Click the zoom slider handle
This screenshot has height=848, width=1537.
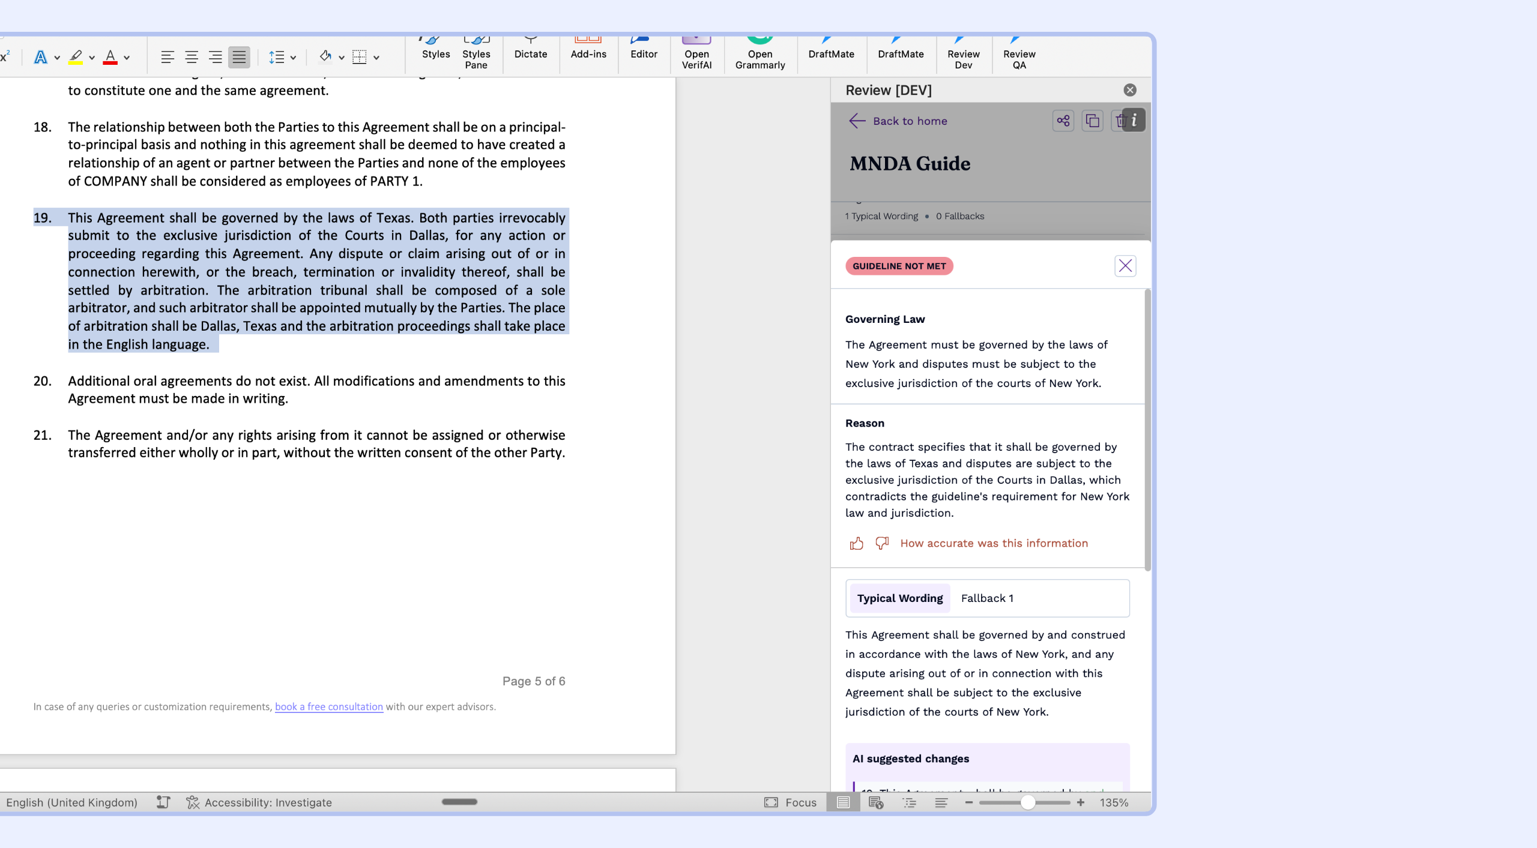[x=1028, y=802]
